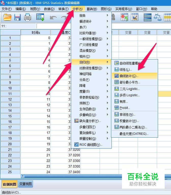Click the two-stage least squares icon
This screenshot has width=171, height=195.
pos(116,127)
